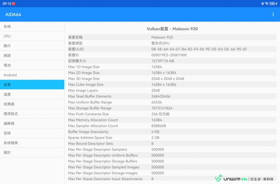
Task: Tap the Max 2D Image Size row
Action: 172,73
